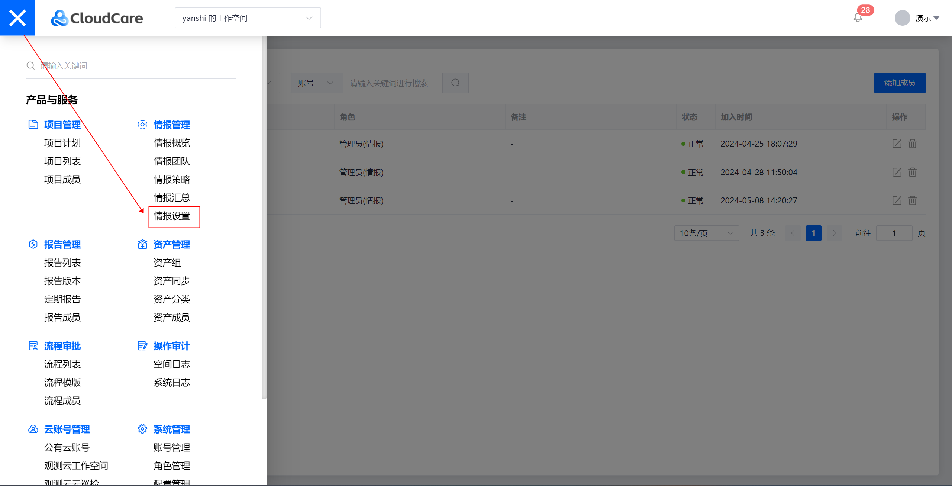Open 情报设置 menu item

coord(172,216)
